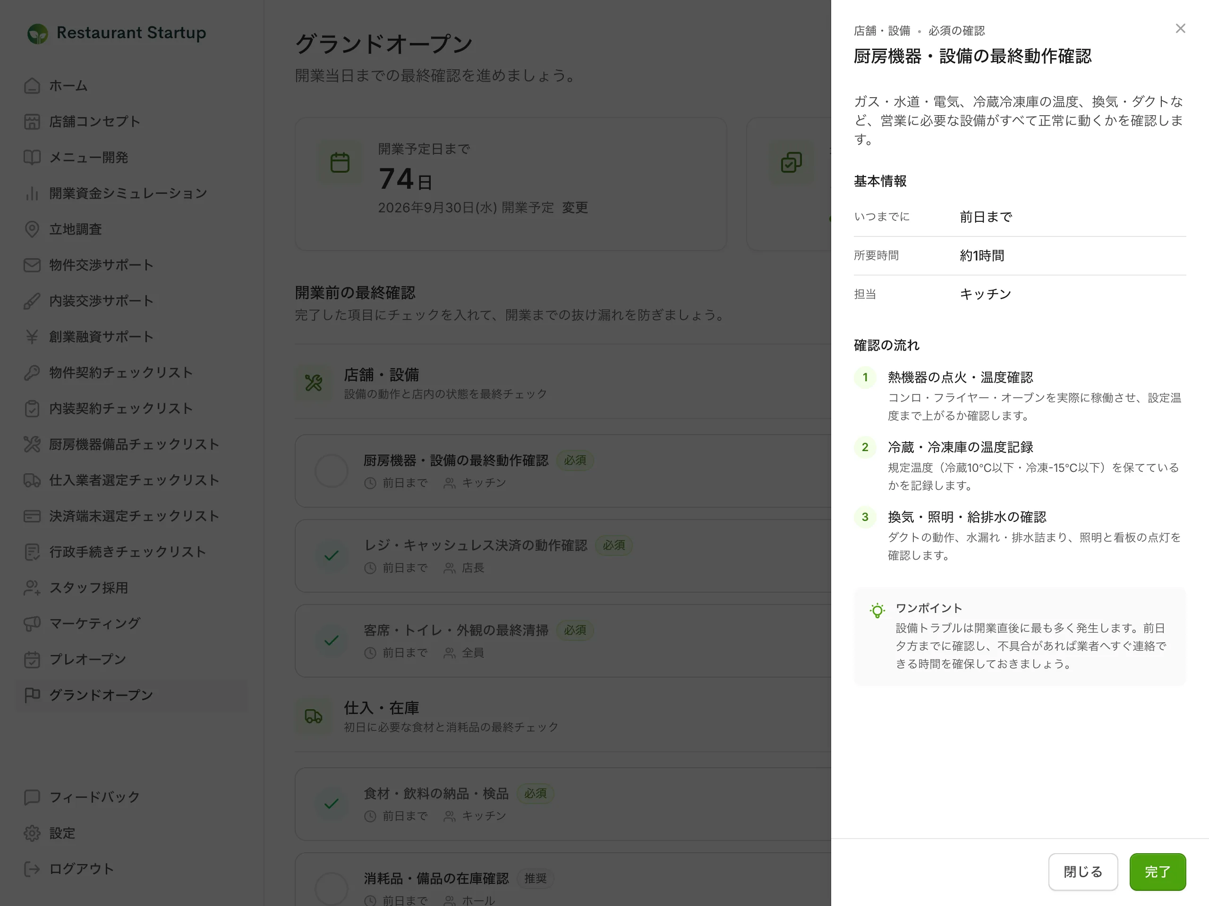Click the マーケティング megaphone icon
The width and height of the screenshot is (1209, 906).
pyautogui.click(x=32, y=623)
